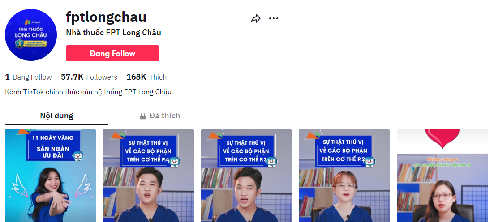Click the robot mascot on P.2 video

[x=369, y=162]
